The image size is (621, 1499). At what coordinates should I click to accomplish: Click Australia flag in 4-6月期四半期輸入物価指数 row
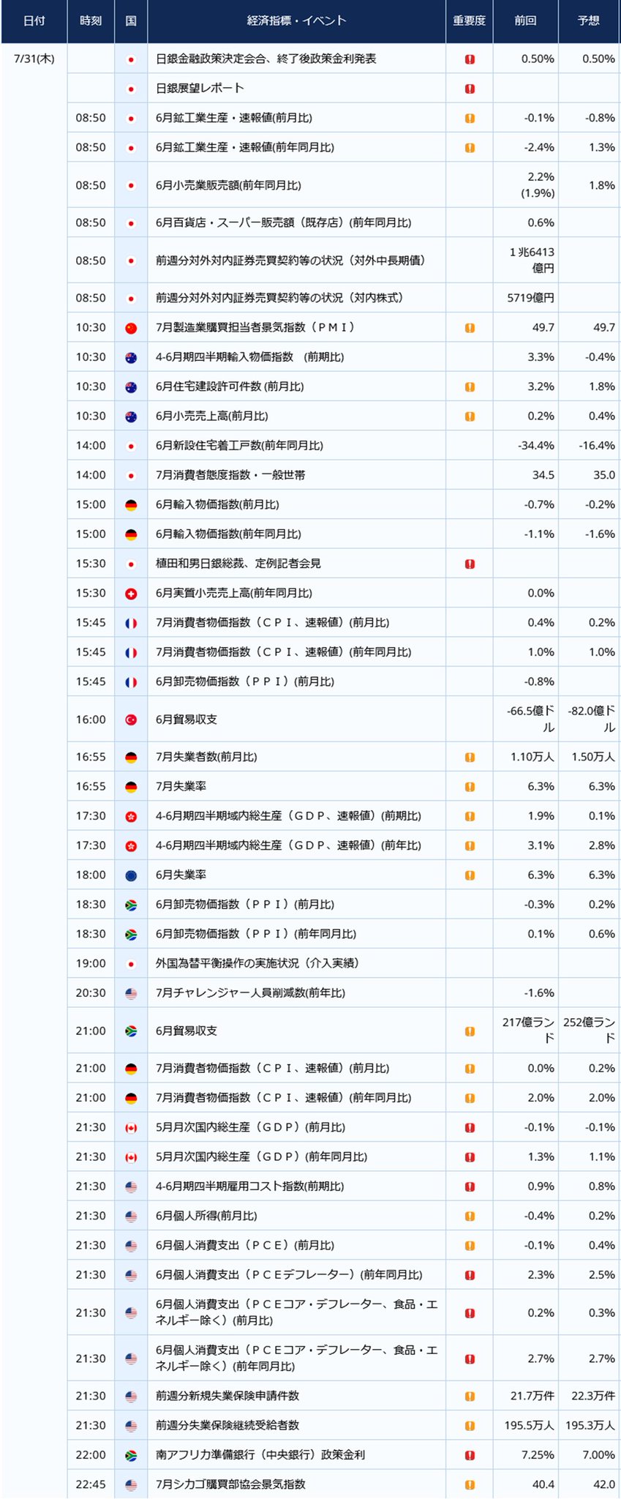[131, 357]
